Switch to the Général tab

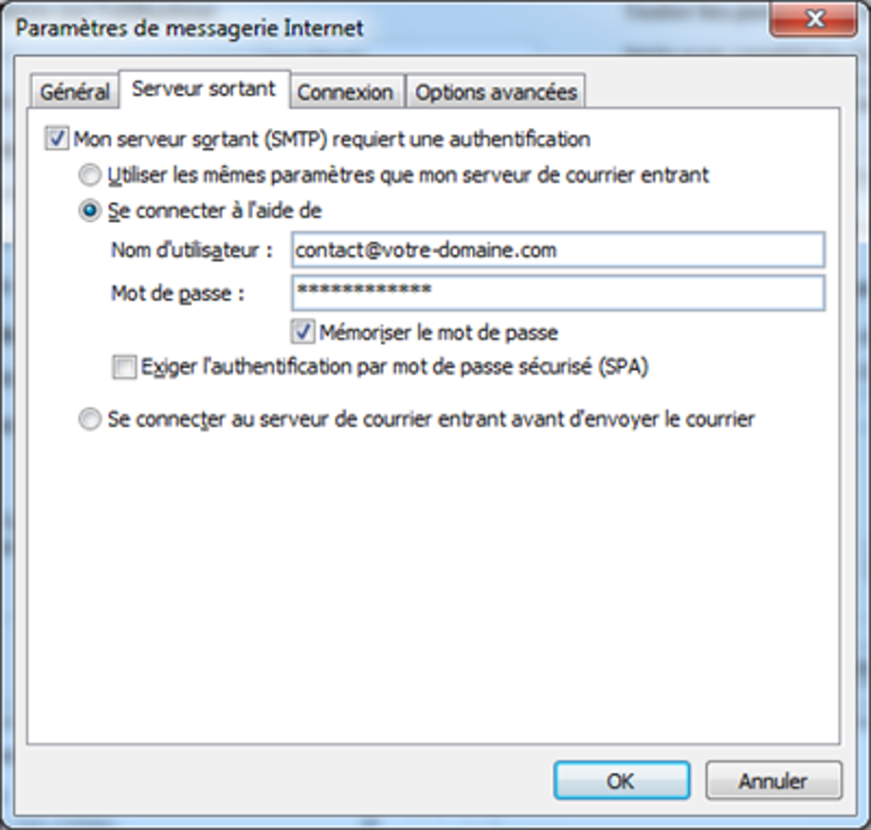pos(75,93)
